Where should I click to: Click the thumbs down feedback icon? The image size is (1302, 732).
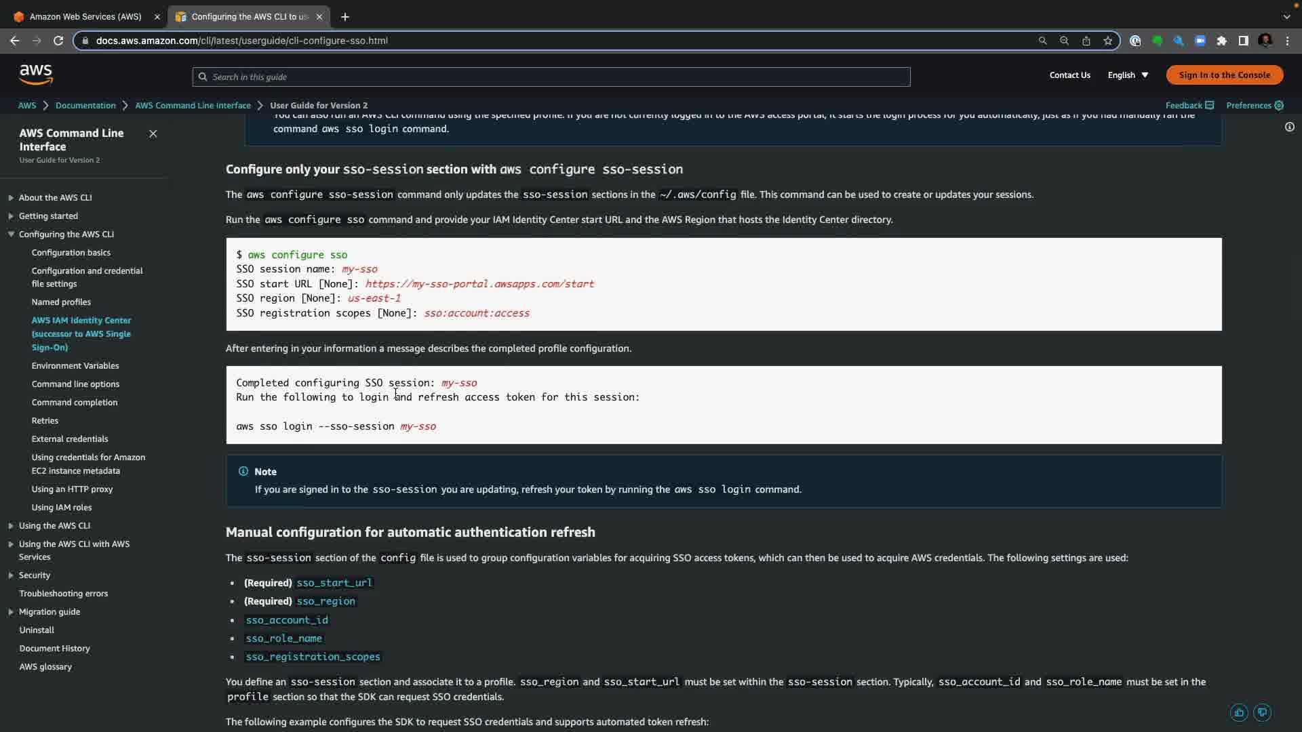point(1262,712)
